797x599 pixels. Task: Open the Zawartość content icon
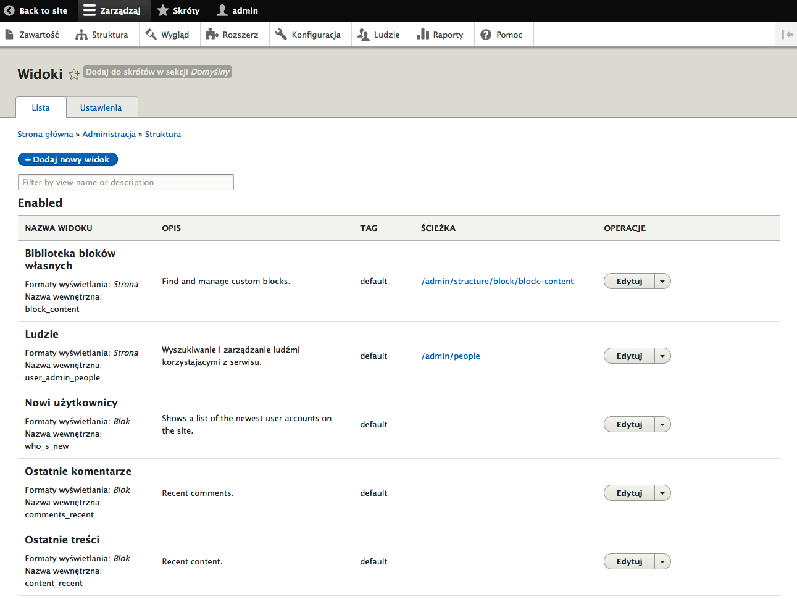[x=9, y=34]
